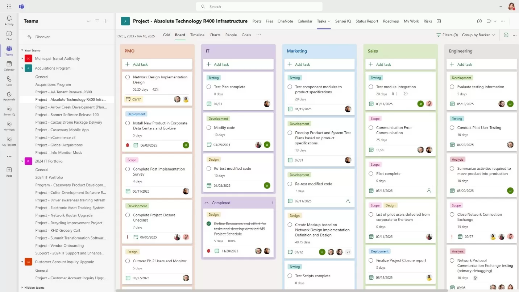Mark Conduct Pilot User Testing as complete
Viewport: 519px width, 292px height.
coord(452,128)
